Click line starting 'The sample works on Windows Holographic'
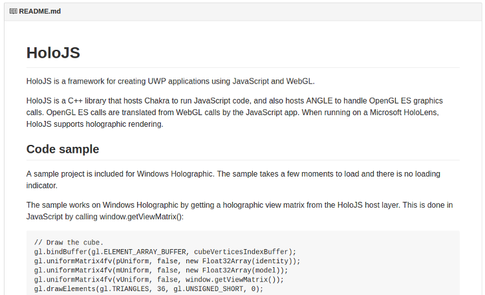This screenshot has height=295, width=485. (x=239, y=205)
